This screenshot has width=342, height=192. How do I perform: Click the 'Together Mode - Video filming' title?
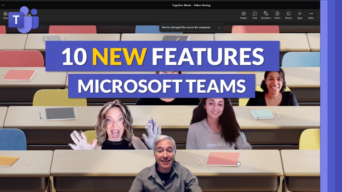[x=191, y=5]
